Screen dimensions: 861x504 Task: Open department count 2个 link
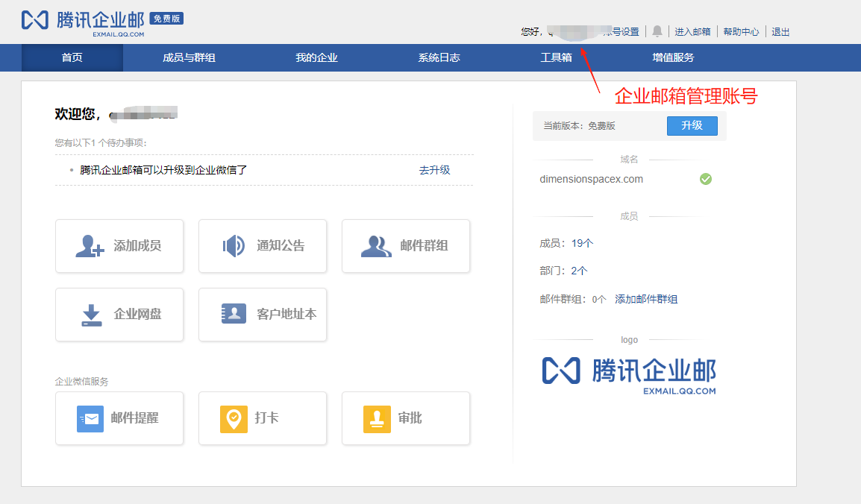click(x=579, y=271)
